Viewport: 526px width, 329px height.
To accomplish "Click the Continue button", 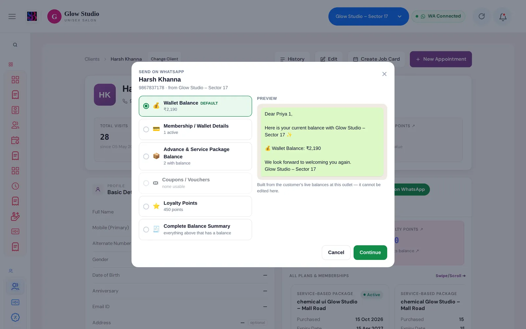I will click(370, 252).
